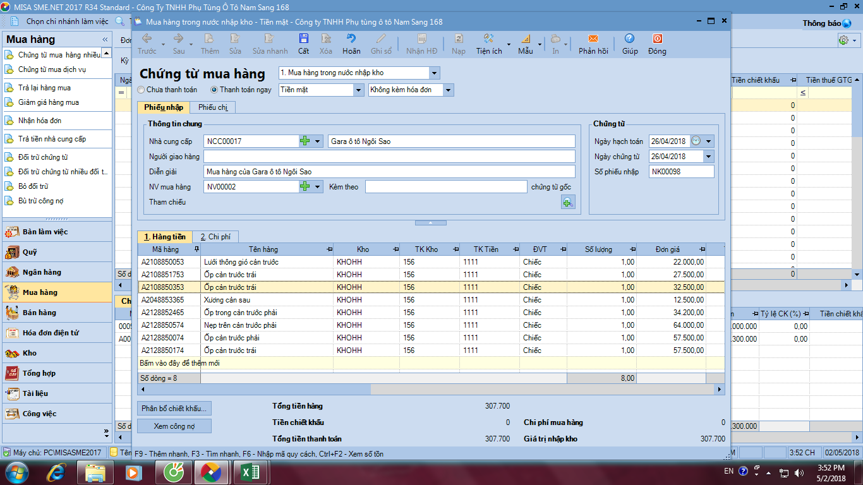863x485 pixels.
Task: Click Người giao hàng input field
Action: [x=389, y=157]
